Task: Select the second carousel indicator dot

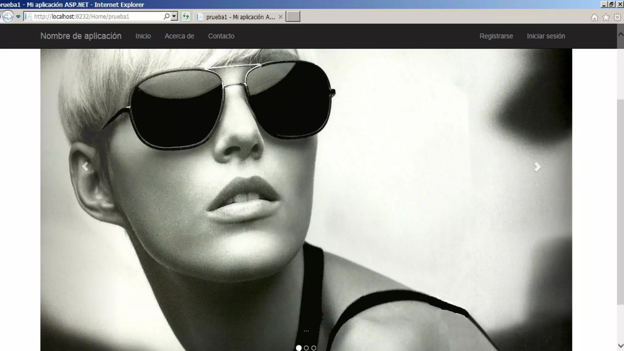Action: coord(306,348)
